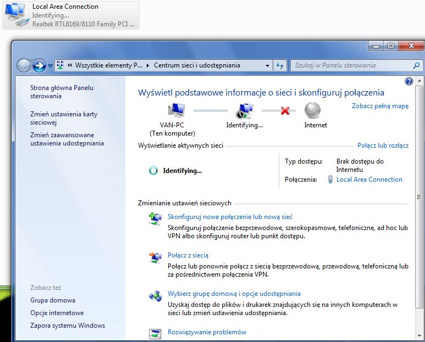The height and width of the screenshot is (342, 425).
Task: Click the Internet globe icon
Action: 312,110
